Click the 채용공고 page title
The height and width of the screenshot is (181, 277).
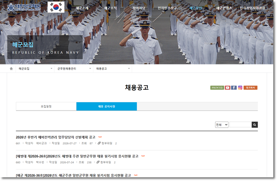point(137,88)
